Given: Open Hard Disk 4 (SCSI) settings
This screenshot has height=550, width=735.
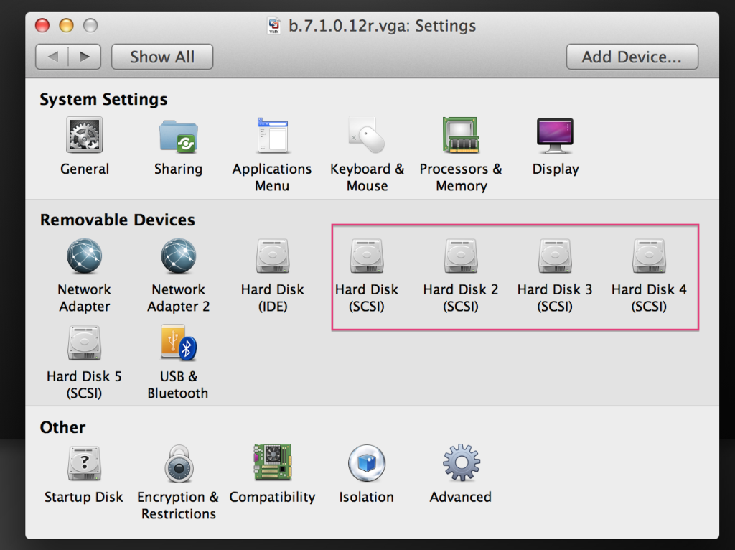Looking at the screenshot, I should (x=649, y=257).
